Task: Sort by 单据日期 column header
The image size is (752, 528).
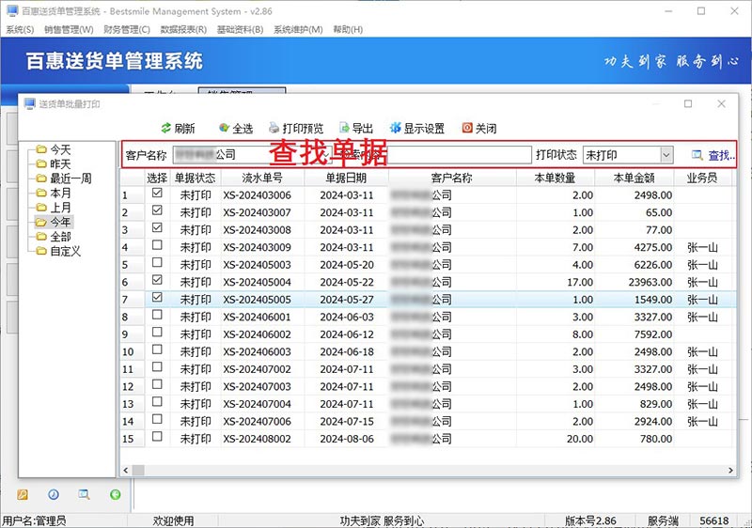Action: tap(346, 178)
